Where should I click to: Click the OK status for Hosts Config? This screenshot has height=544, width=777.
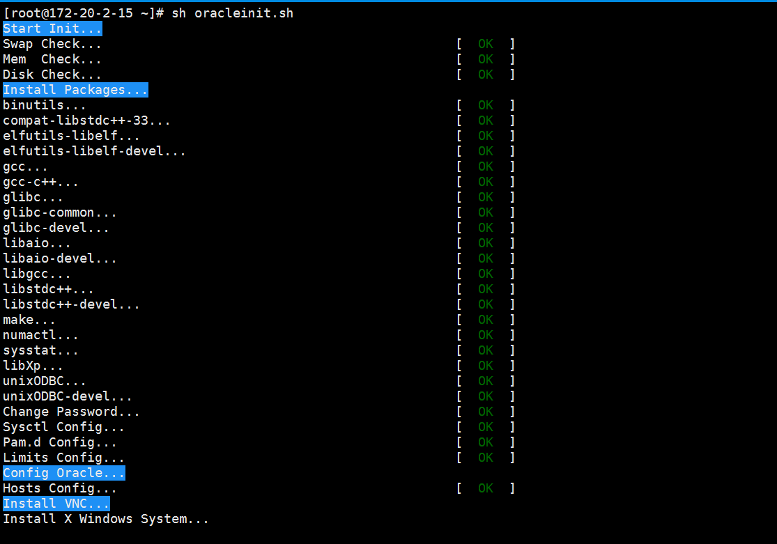click(486, 489)
